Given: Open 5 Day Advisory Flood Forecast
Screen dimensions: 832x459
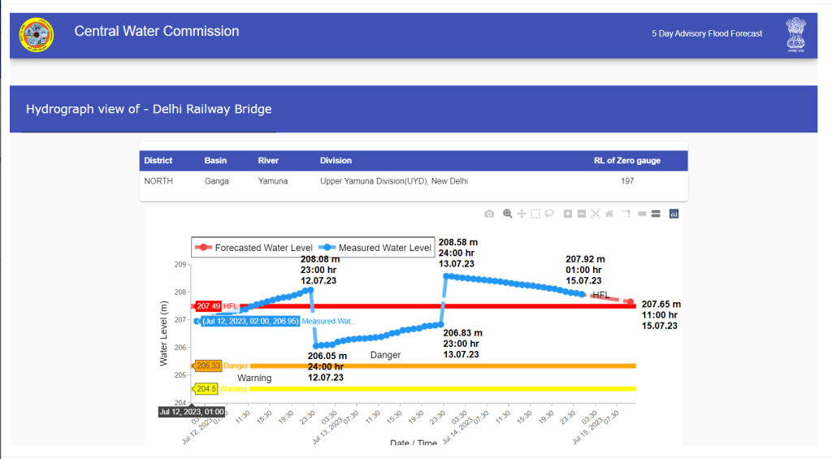Looking at the screenshot, I should [707, 33].
